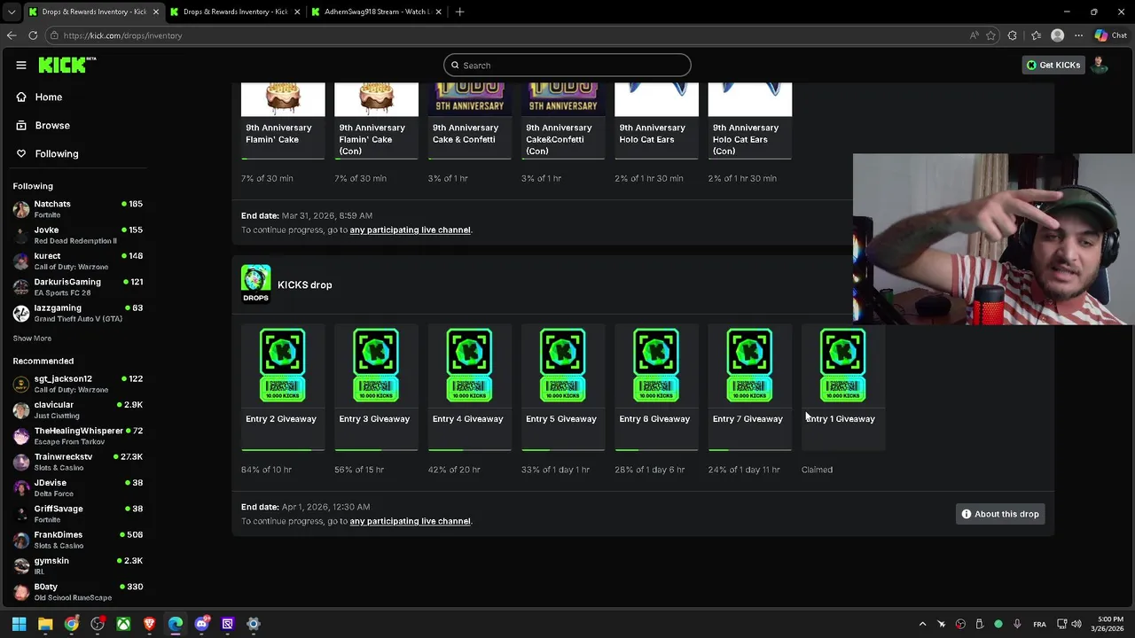The width and height of the screenshot is (1135, 638).
Task: Open JDevise recommended channel
Action: pos(78,487)
